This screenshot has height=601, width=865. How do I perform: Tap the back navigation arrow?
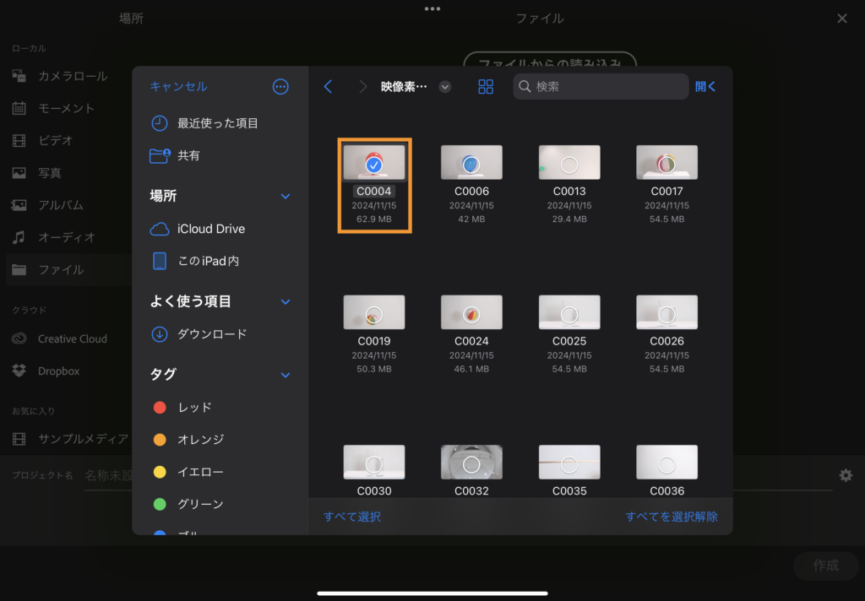click(329, 87)
